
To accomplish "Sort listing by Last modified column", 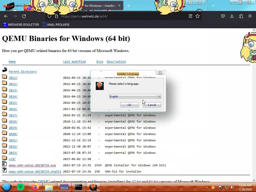I will [x=74, y=61].
